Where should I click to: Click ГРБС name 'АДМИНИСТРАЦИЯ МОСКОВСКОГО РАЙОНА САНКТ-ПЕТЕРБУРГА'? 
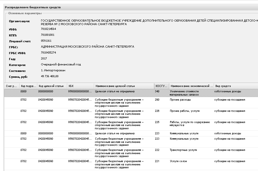pyautogui.click(x=87, y=47)
